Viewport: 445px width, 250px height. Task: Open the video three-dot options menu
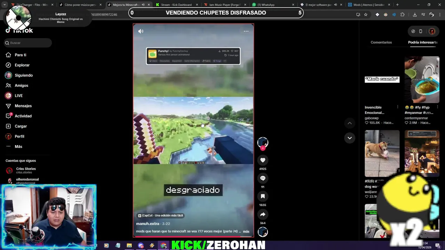pos(246,31)
